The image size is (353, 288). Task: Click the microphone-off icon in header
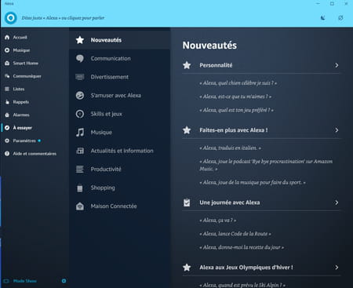point(340,18)
